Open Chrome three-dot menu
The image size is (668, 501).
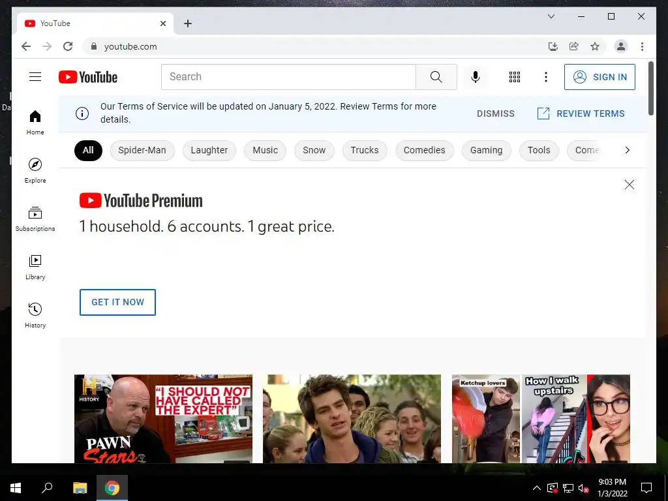[x=642, y=46]
